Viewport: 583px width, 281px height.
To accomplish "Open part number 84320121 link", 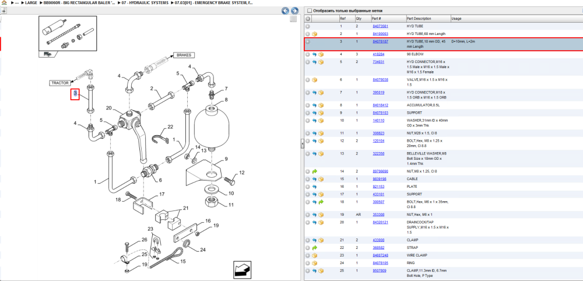I will pyautogui.click(x=380, y=222).
